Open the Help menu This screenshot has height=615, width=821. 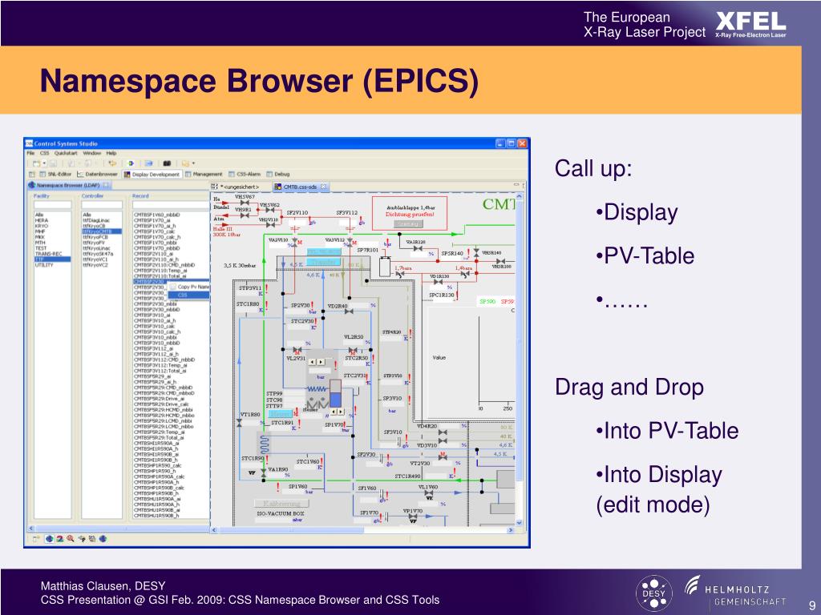[111, 153]
